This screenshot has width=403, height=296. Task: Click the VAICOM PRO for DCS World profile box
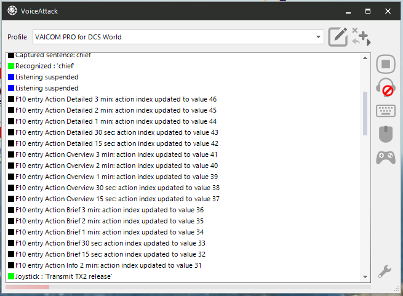[178, 37]
